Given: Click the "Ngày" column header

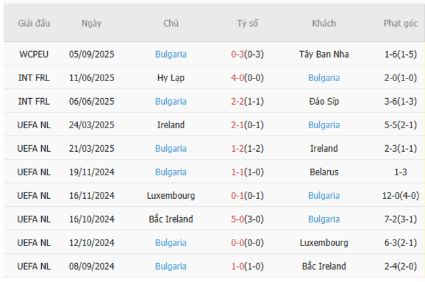Looking at the screenshot, I should (x=92, y=24).
